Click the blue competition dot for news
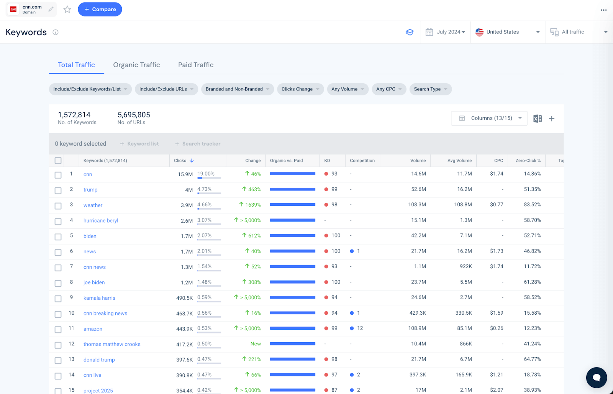 point(352,251)
